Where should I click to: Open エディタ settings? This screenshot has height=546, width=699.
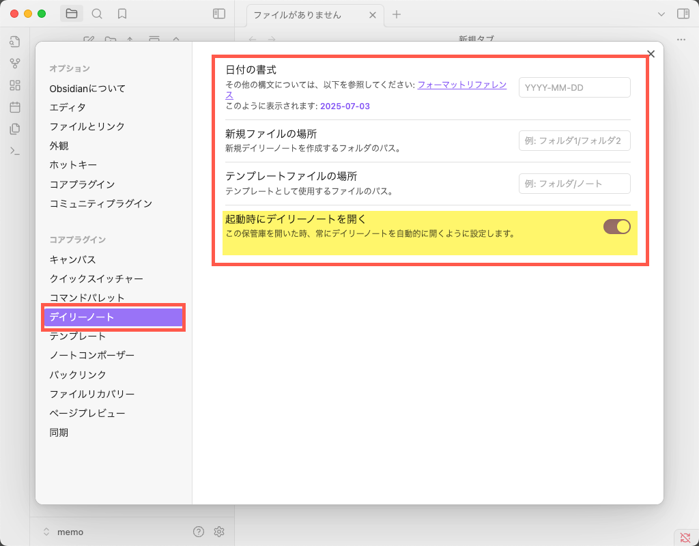68,107
